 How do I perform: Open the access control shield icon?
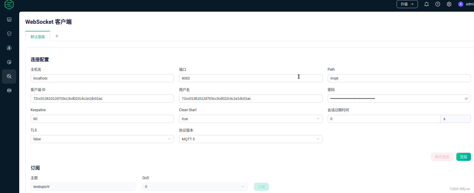9,34
